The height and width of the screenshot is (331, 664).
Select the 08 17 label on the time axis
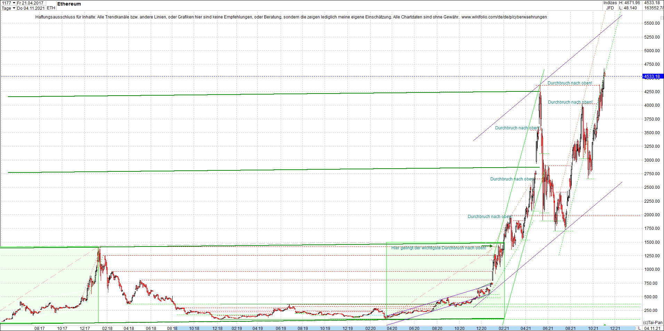click(x=39, y=328)
